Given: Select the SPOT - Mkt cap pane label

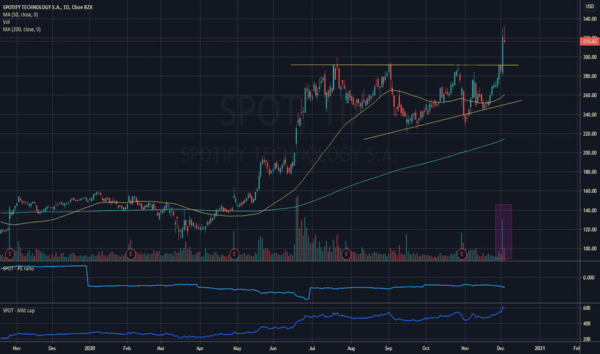Looking at the screenshot, I should [x=19, y=311].
